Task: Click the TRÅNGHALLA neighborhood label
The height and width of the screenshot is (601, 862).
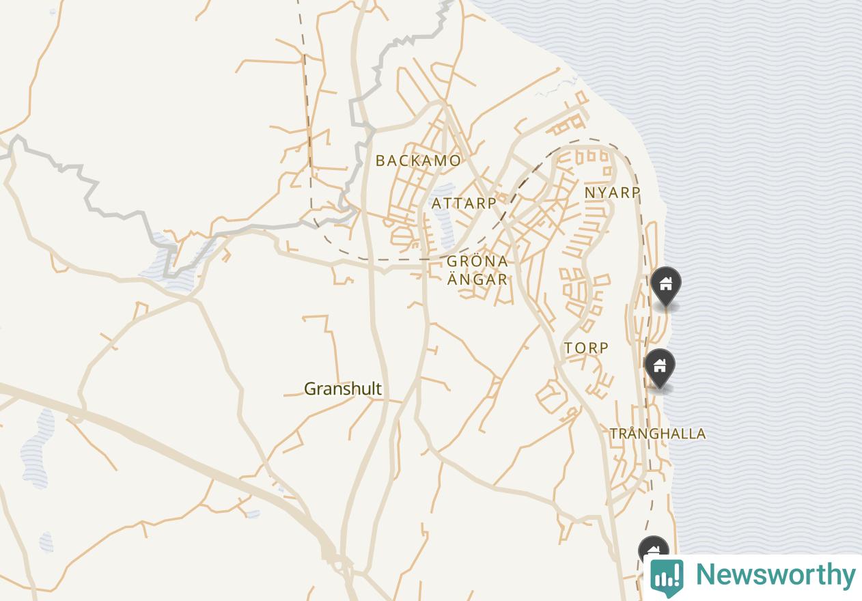Action: [x=658, y=434]
